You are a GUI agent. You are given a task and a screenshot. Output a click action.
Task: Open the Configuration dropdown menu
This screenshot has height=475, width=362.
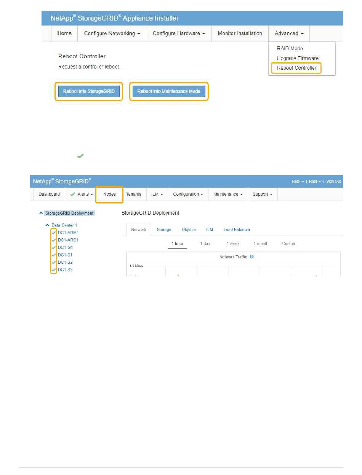(188, 194)
